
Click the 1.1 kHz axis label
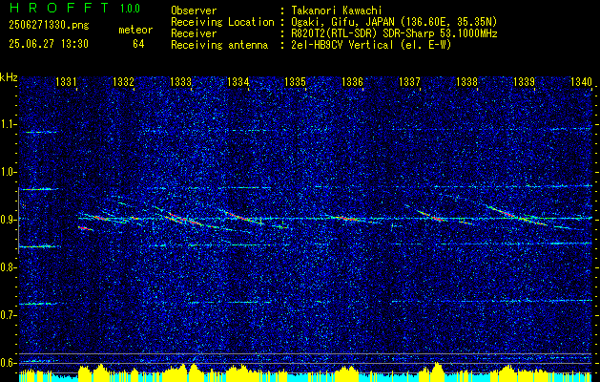9,124
